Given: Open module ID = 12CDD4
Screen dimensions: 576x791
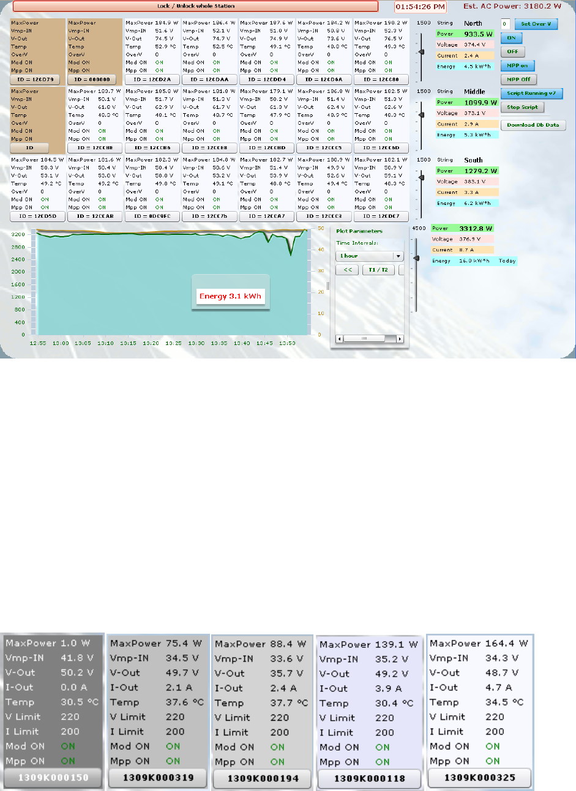Looking at the screenshot, I should point(266,79).
